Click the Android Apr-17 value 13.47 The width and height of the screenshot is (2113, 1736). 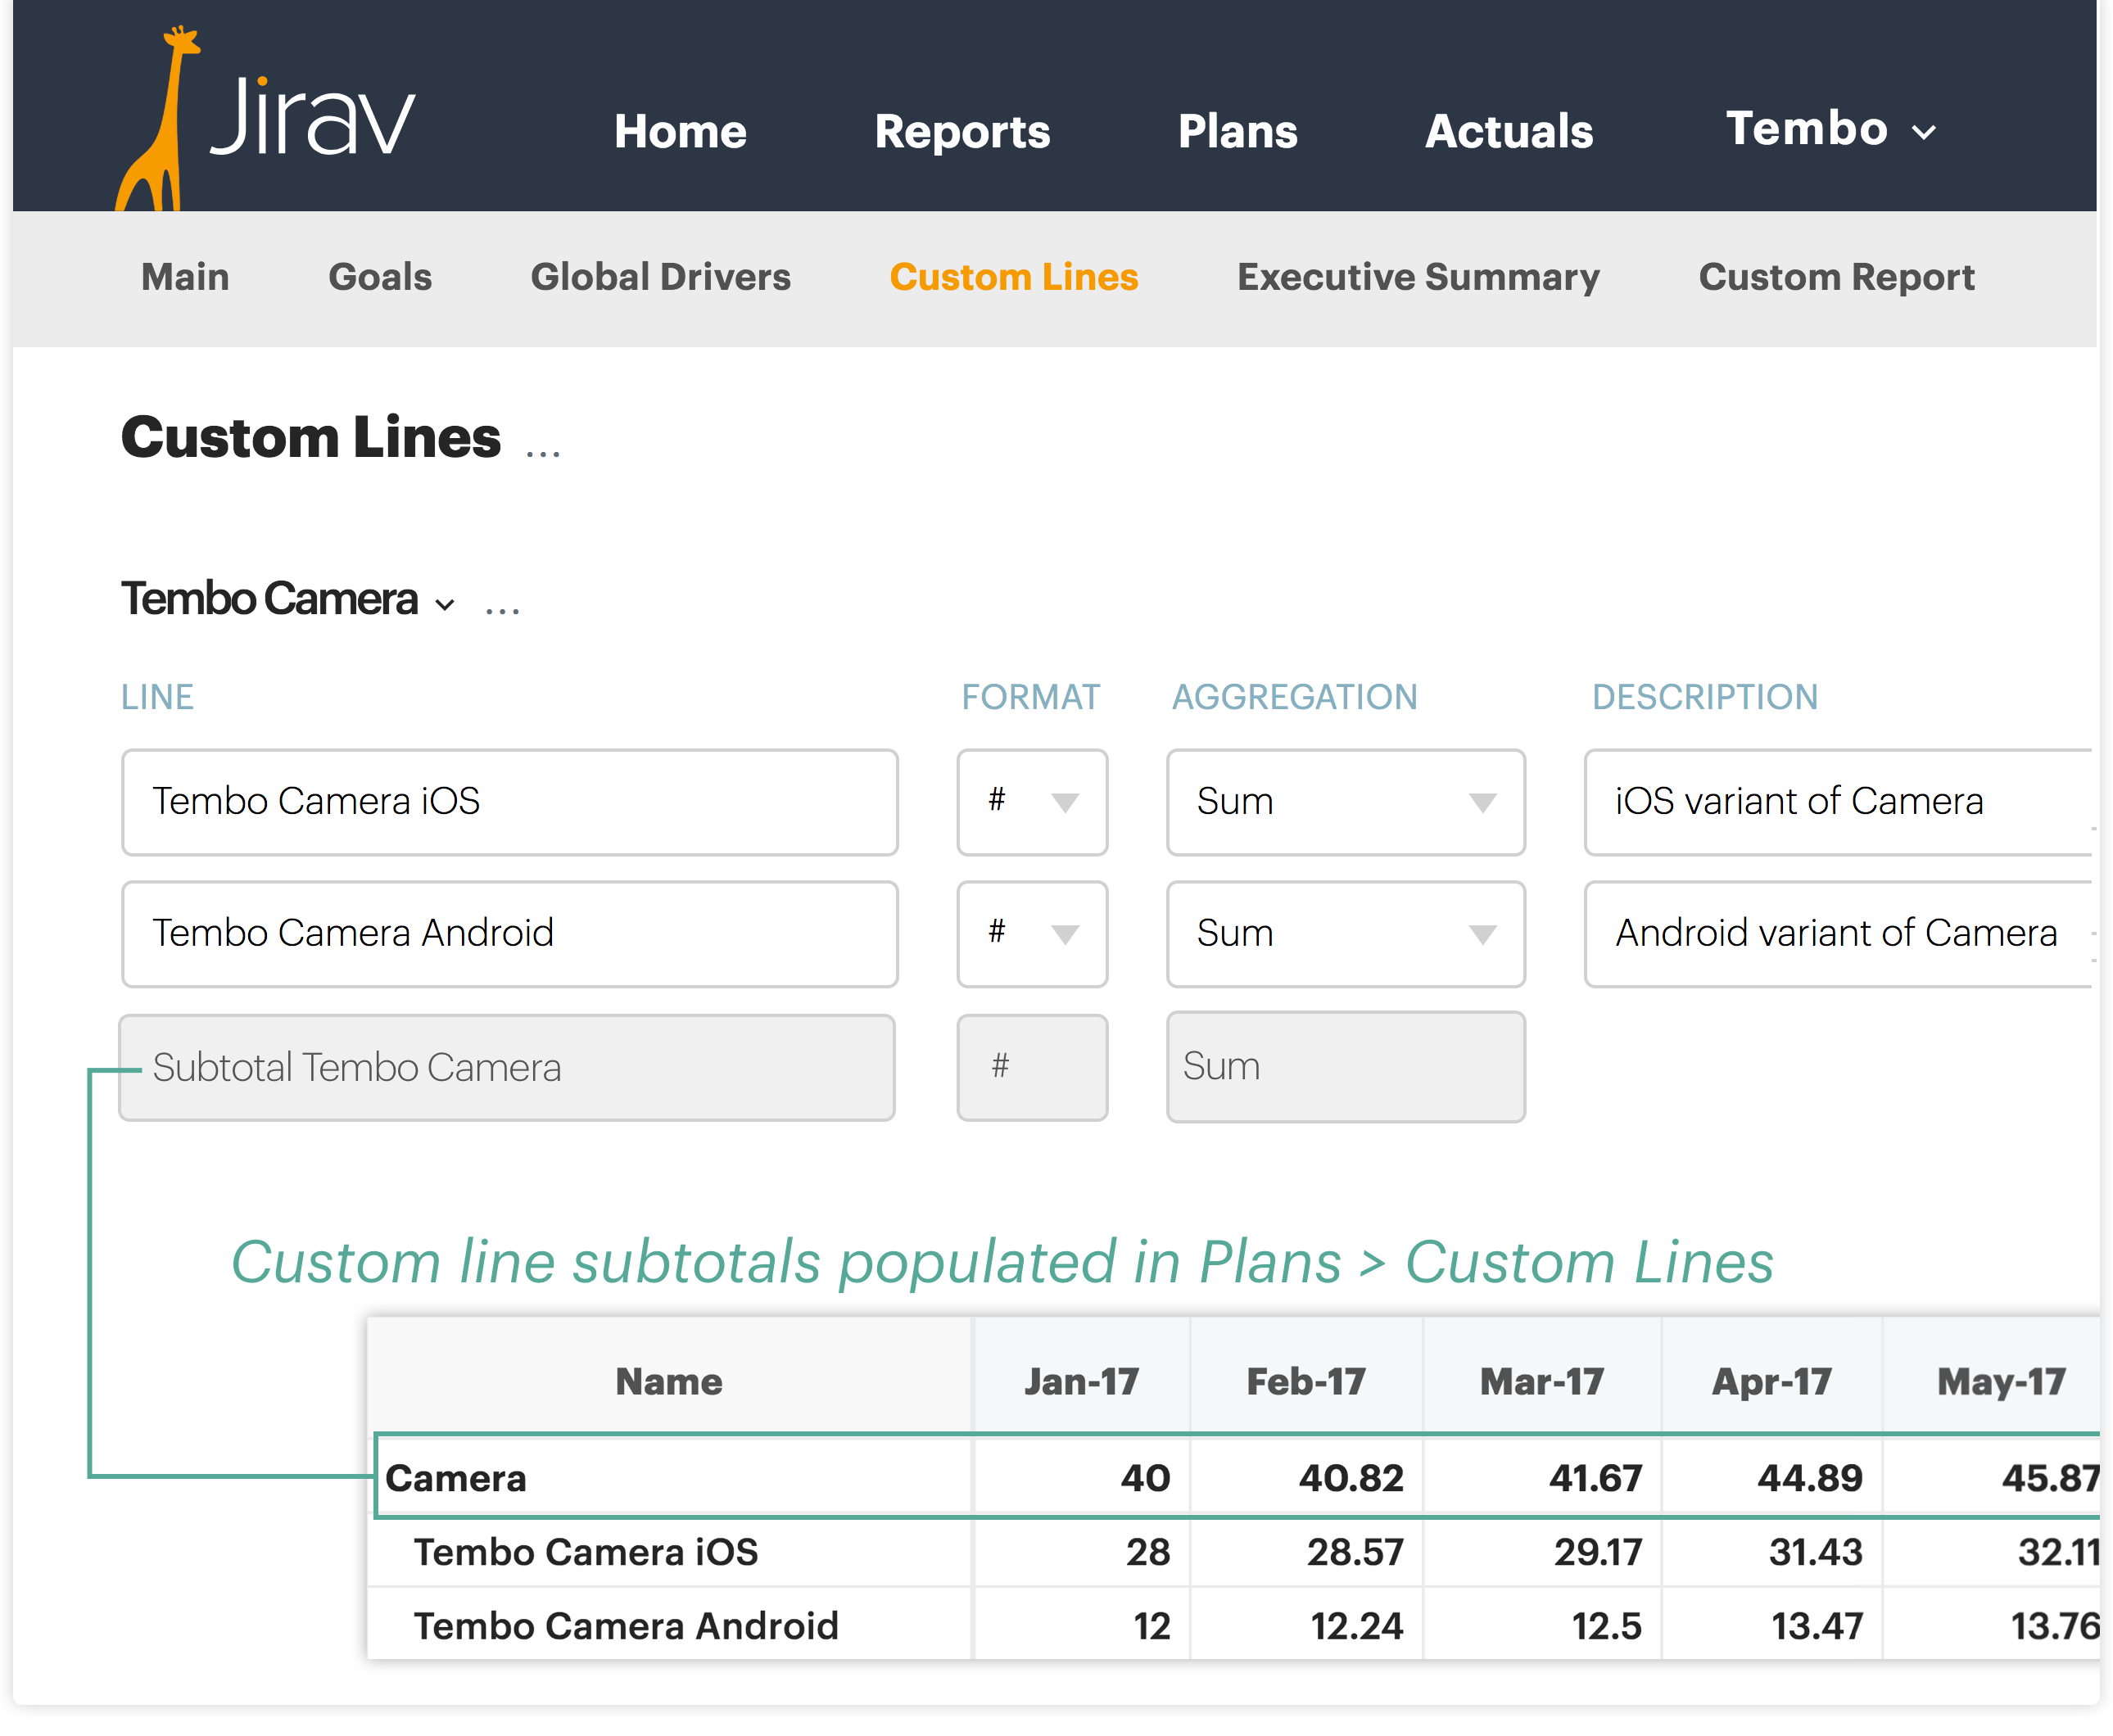(x=1817, y=1626)
